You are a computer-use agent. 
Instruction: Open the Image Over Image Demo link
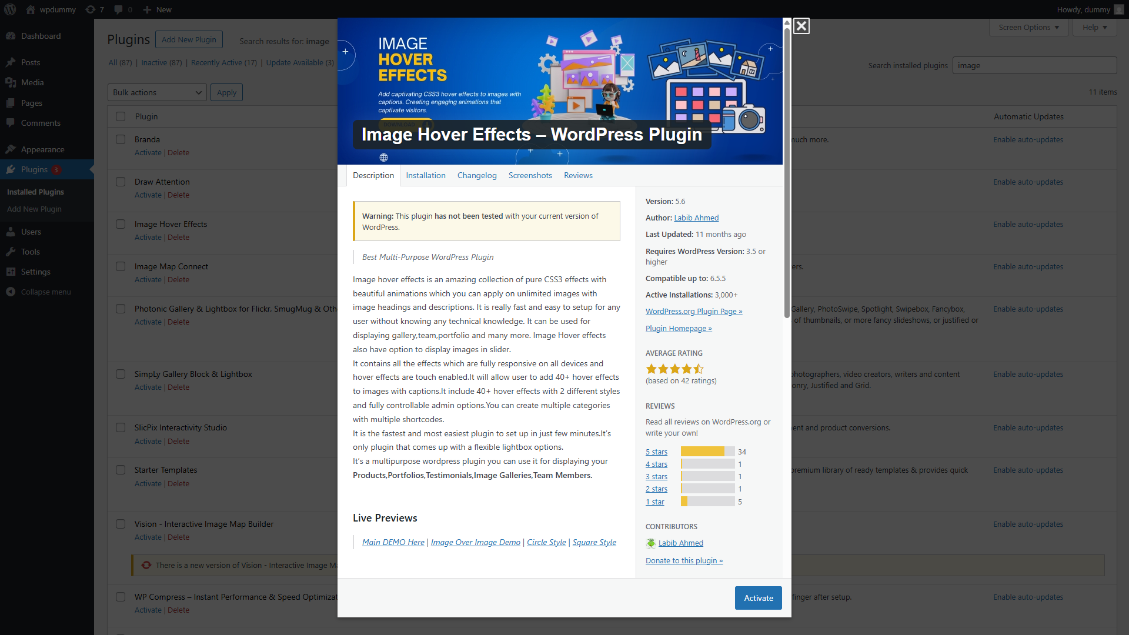[475, 543]
